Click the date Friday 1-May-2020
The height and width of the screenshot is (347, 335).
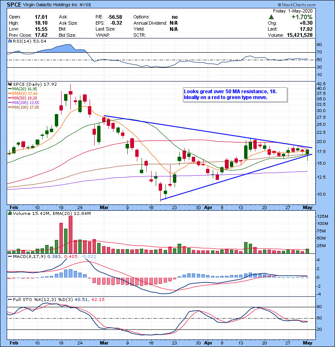click(x=293, y=11)
